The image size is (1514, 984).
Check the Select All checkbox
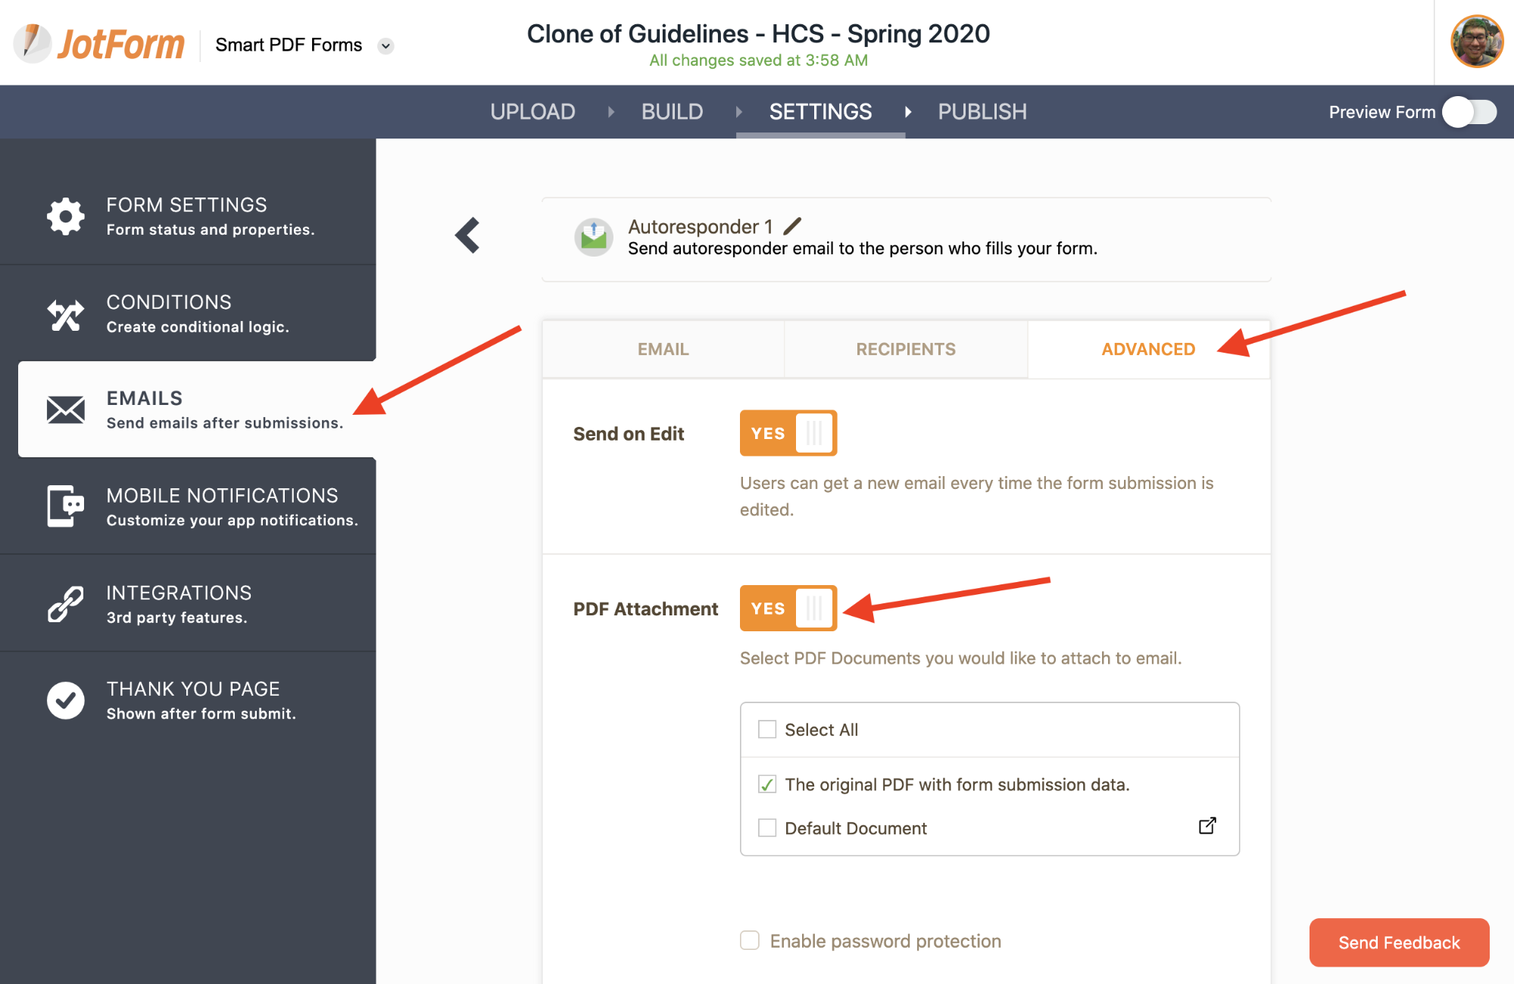pos(767,730)
